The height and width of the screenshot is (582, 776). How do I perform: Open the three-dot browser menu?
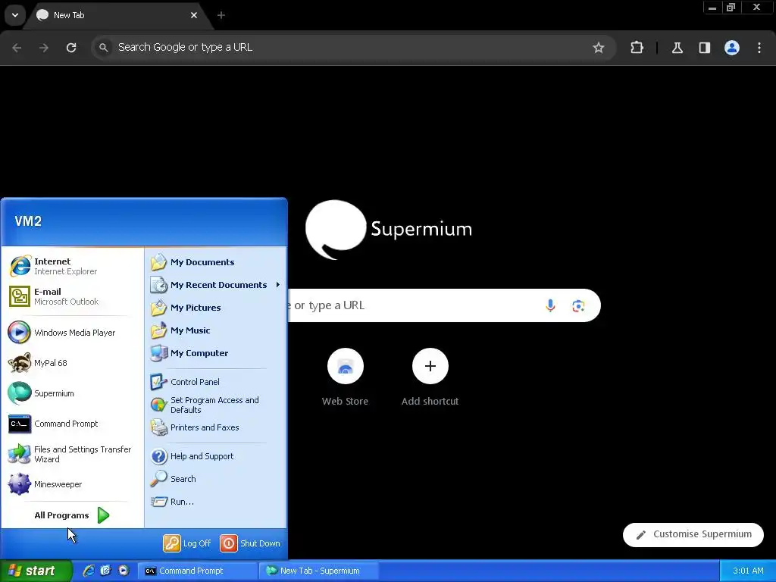point(759,48)
